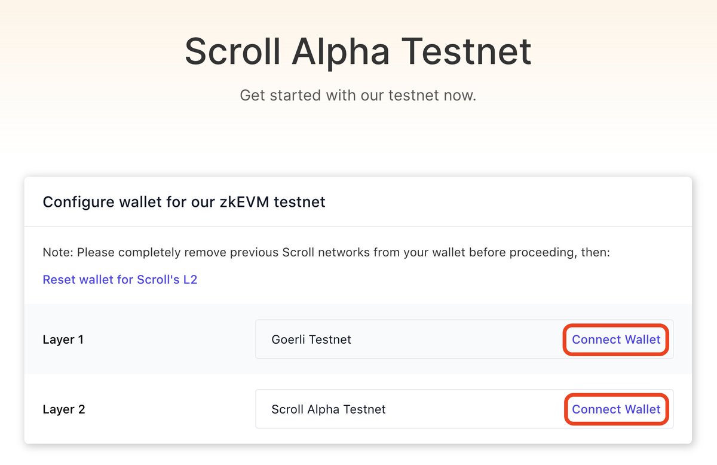717x465 pixels.
Task: Click the Layer 1 label
Action: coord(63,339)
